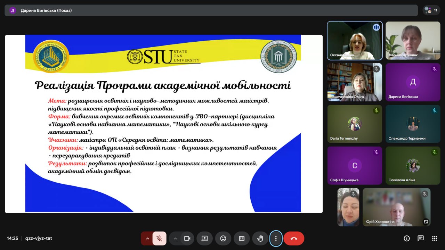Click the shared presentation slide

(163, 123)
